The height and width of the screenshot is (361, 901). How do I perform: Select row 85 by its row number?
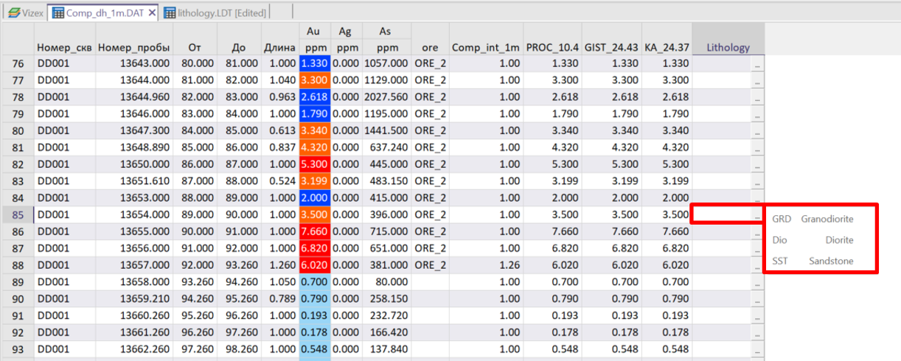(x=18, y=215)
